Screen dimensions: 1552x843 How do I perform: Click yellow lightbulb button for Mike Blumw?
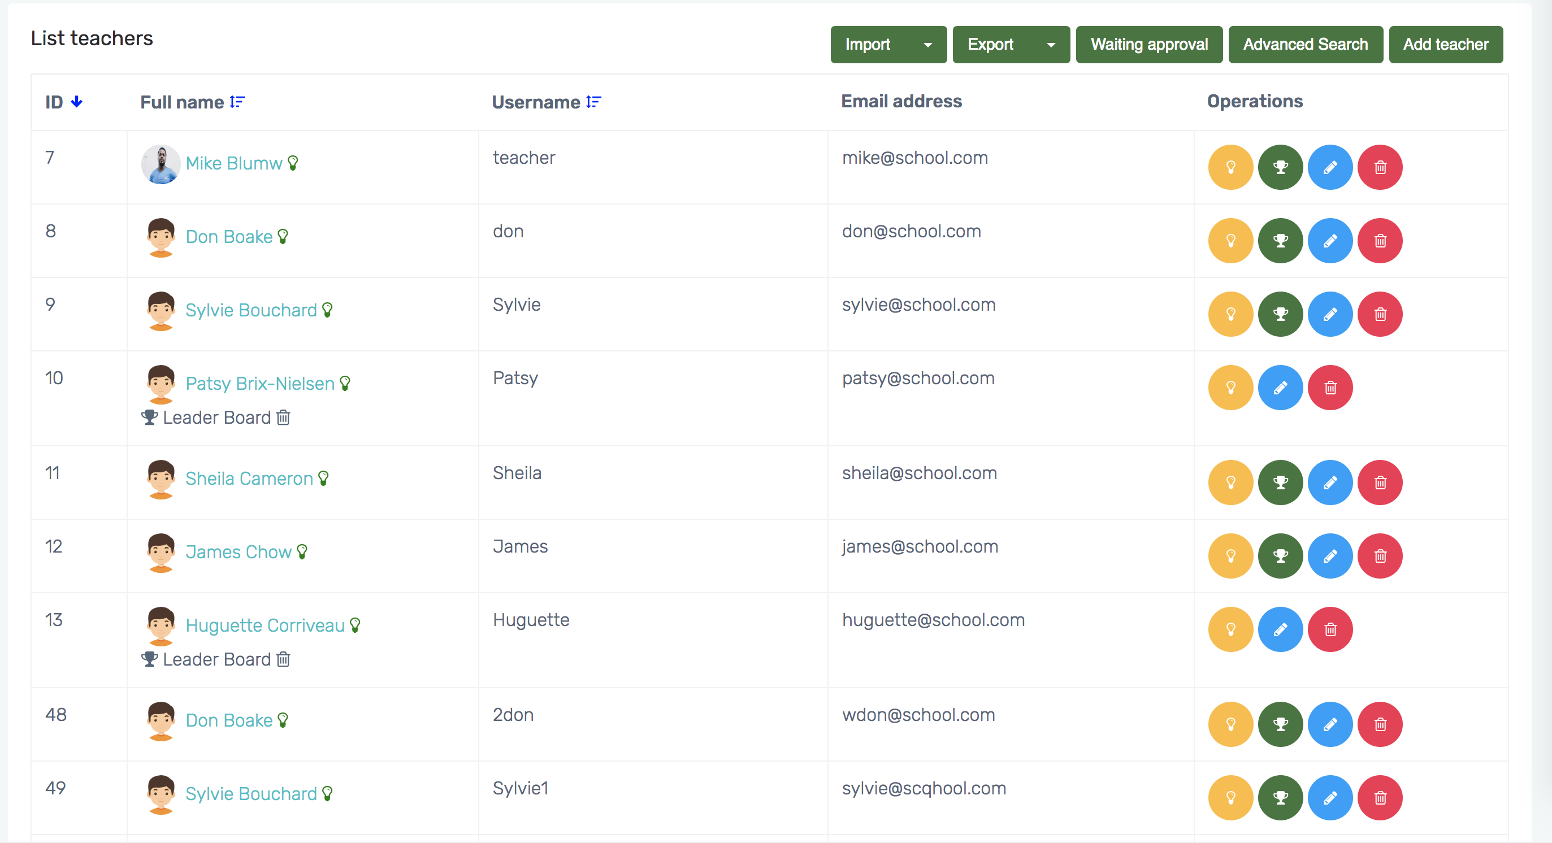coord(1230,167)
